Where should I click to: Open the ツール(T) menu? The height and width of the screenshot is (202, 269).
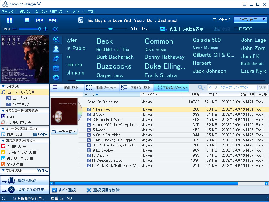click(72, 11)
